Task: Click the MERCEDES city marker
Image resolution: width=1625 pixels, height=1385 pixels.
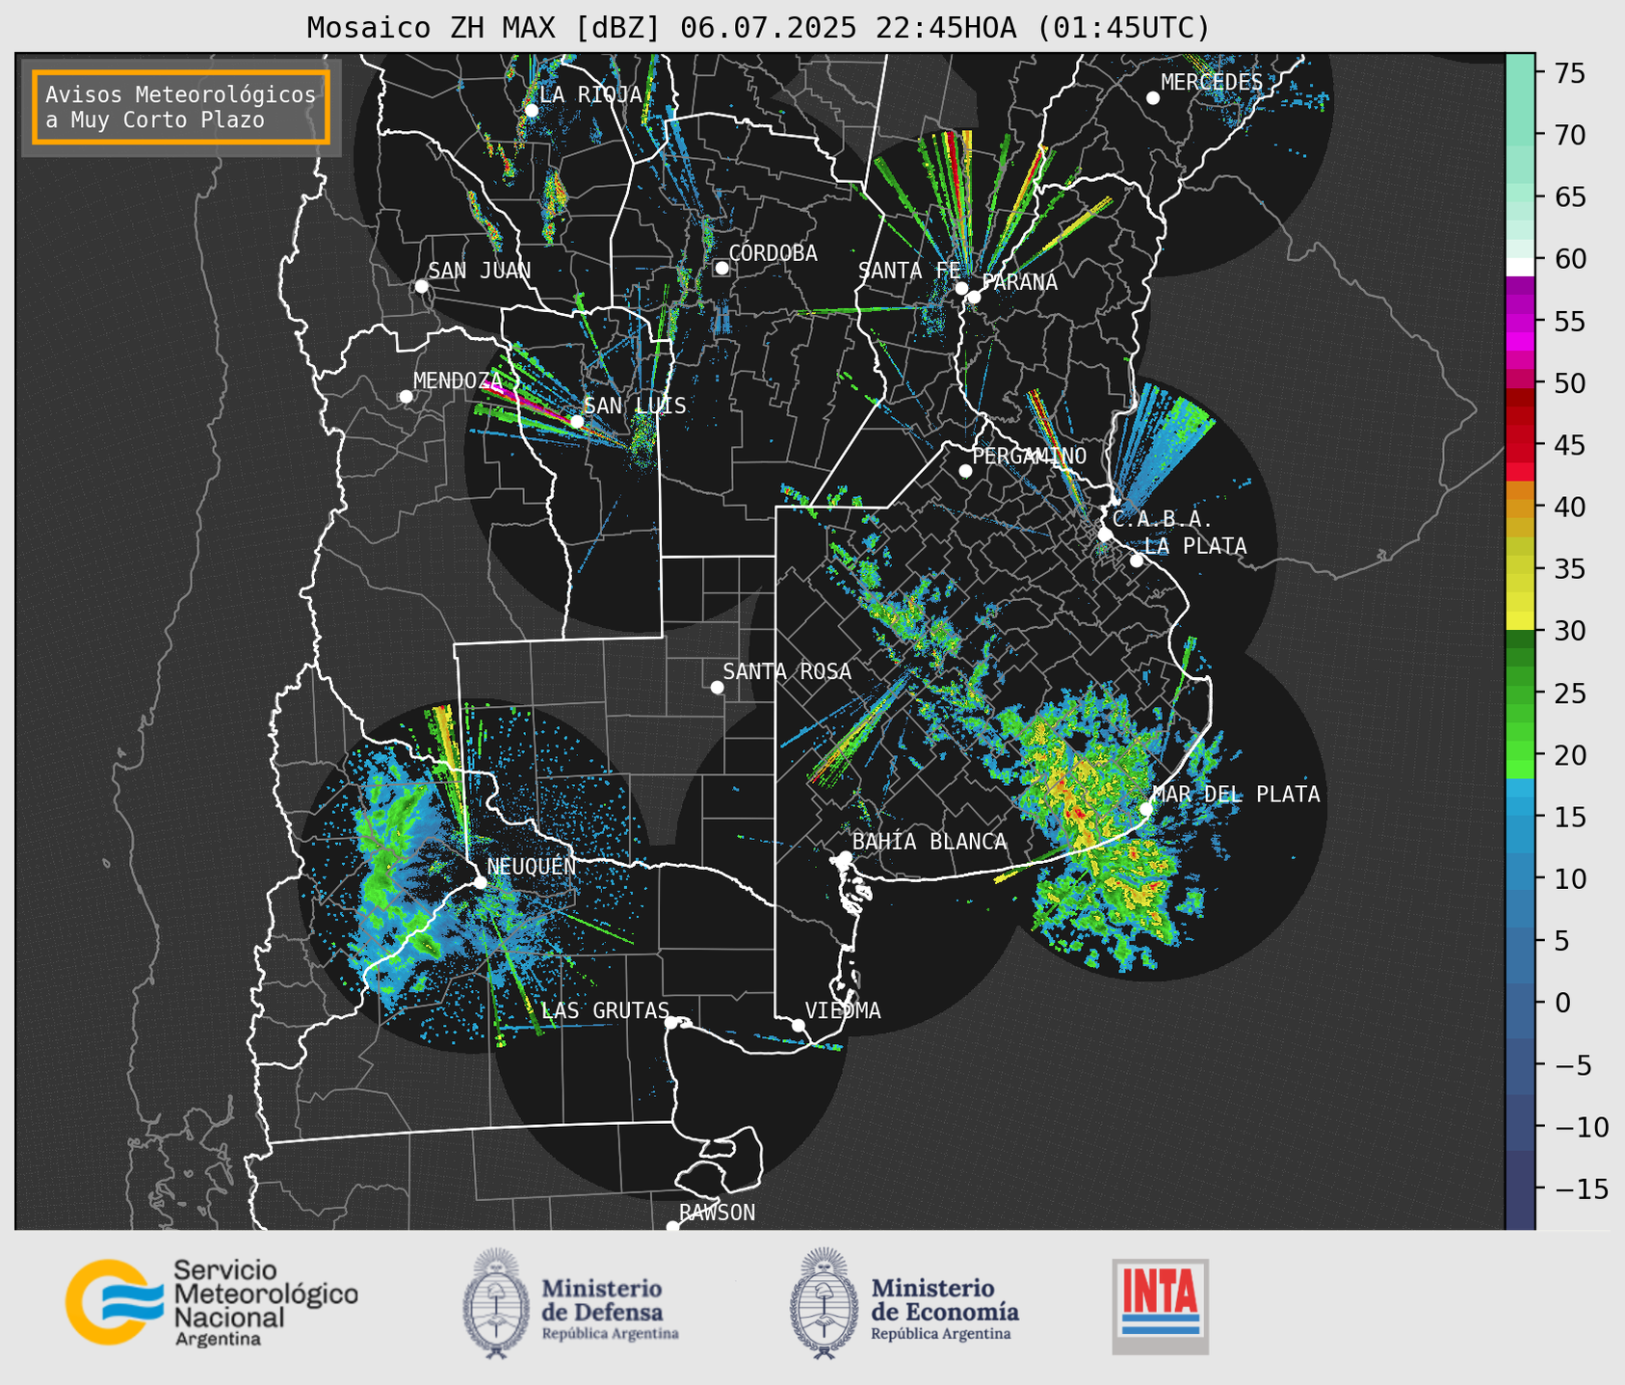Action: 1152,97
